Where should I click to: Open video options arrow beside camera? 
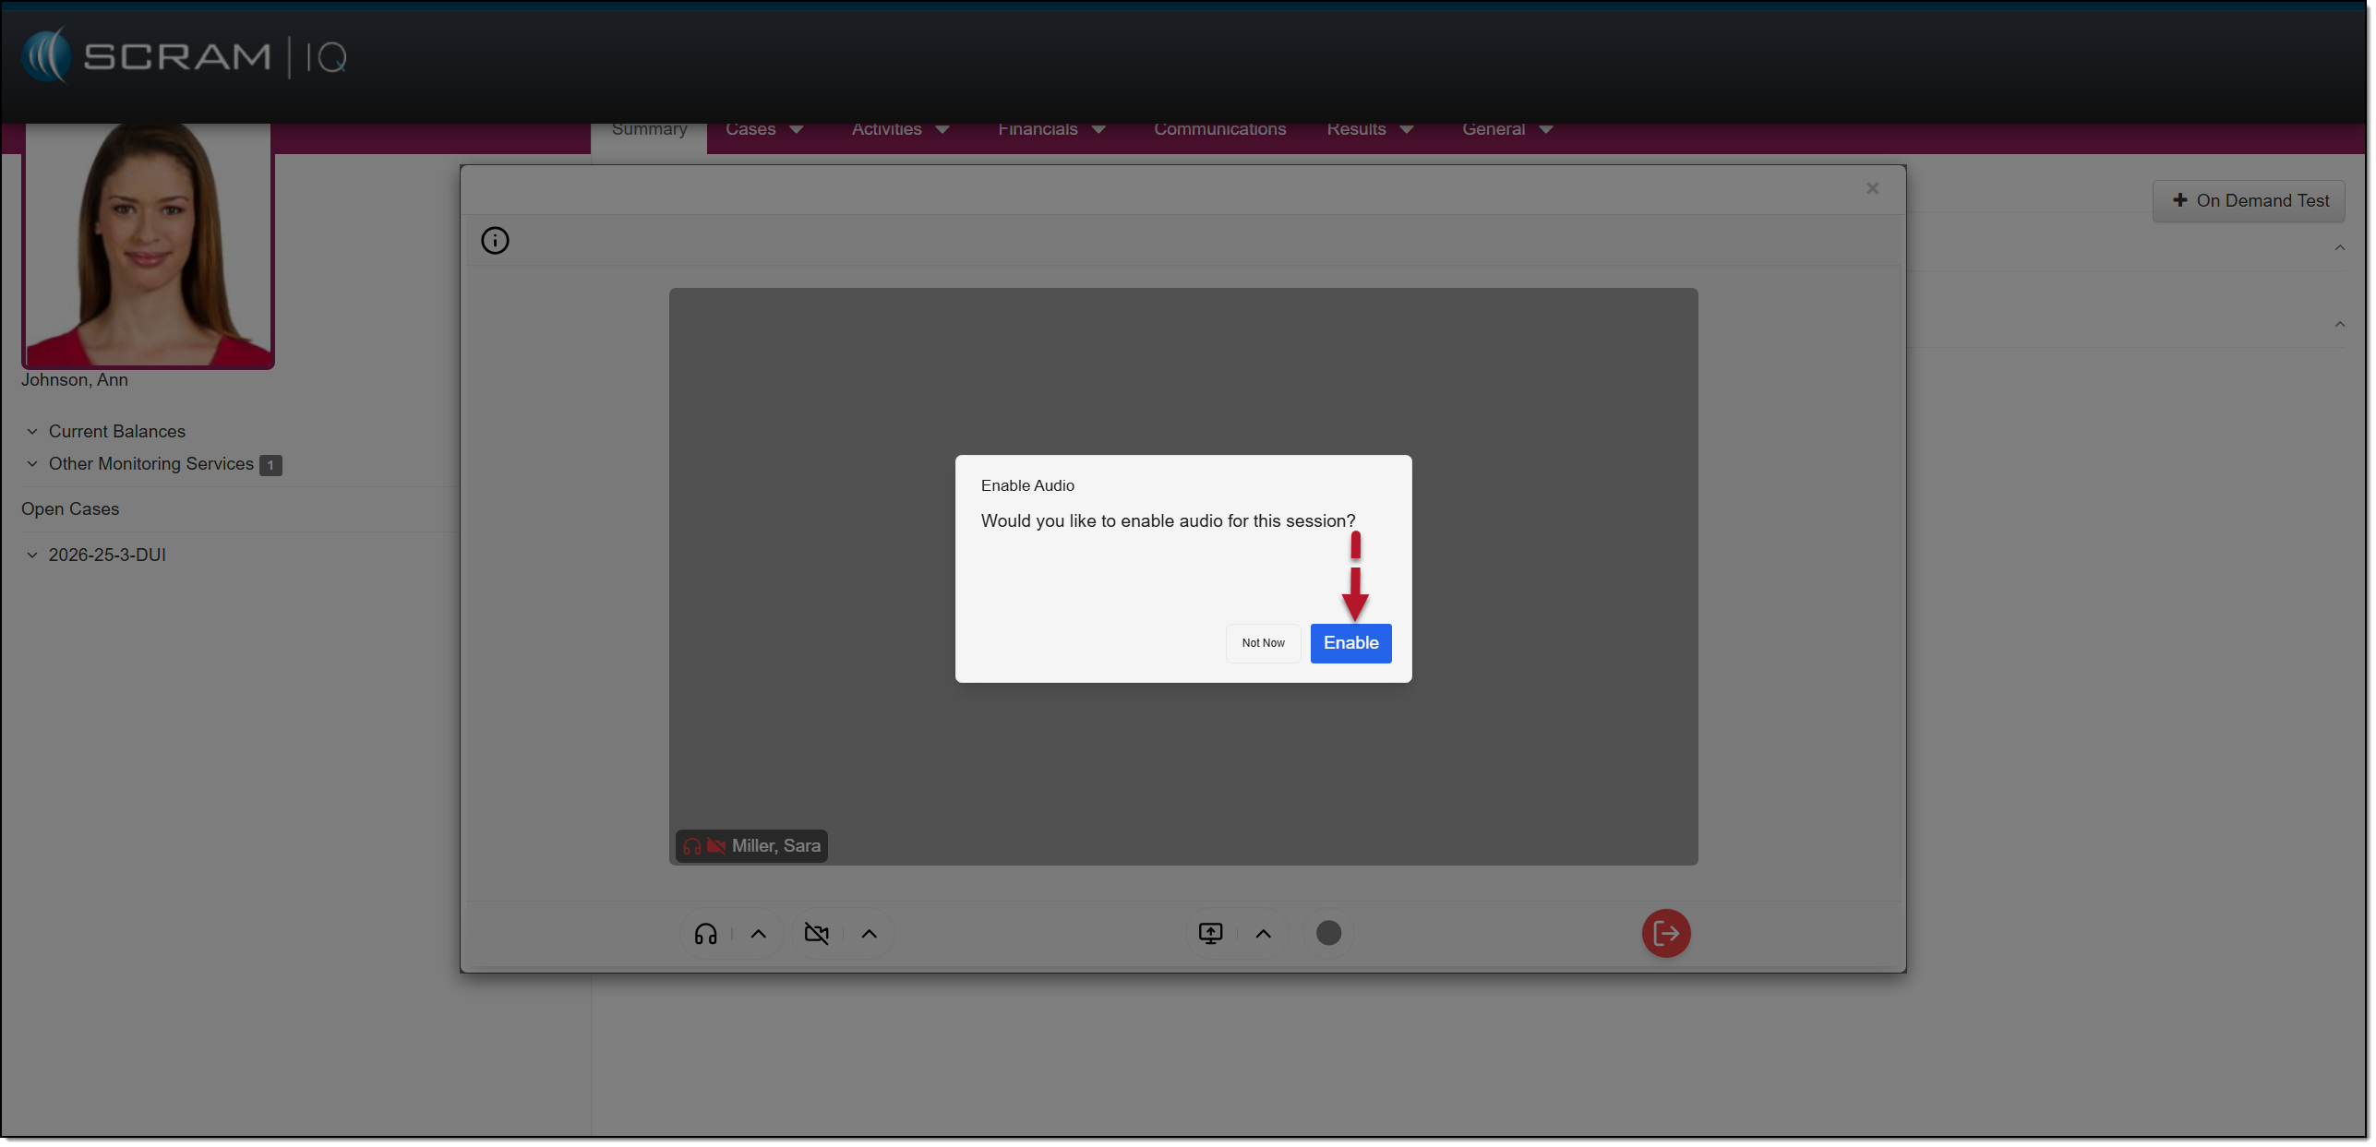pyautogui.click(x=869, y=934)
